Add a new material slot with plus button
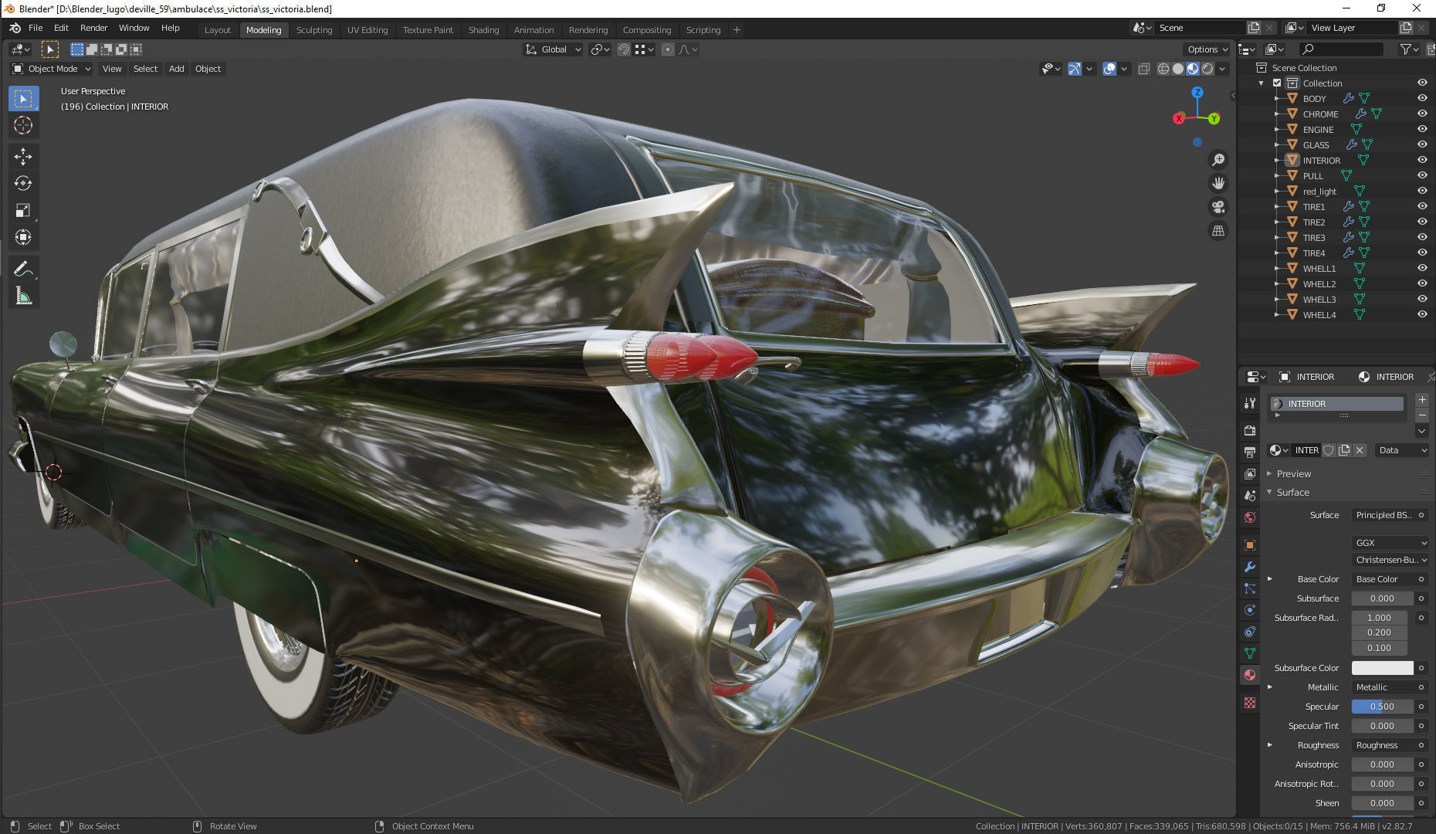The width and height of the screenshot is (1436, 834). (x=1422, y=400)
